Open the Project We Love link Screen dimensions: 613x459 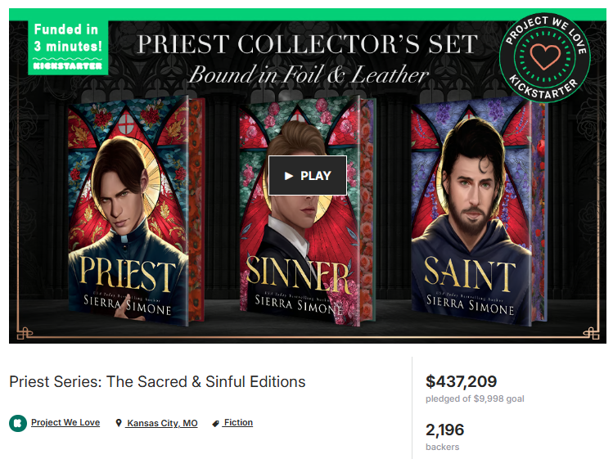(65, 423)
